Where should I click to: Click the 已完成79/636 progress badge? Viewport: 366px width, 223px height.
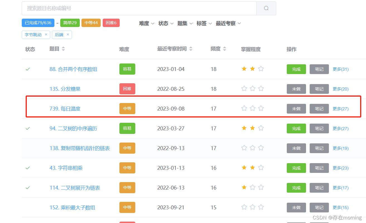pyautogui.click(x=38, y=23)
